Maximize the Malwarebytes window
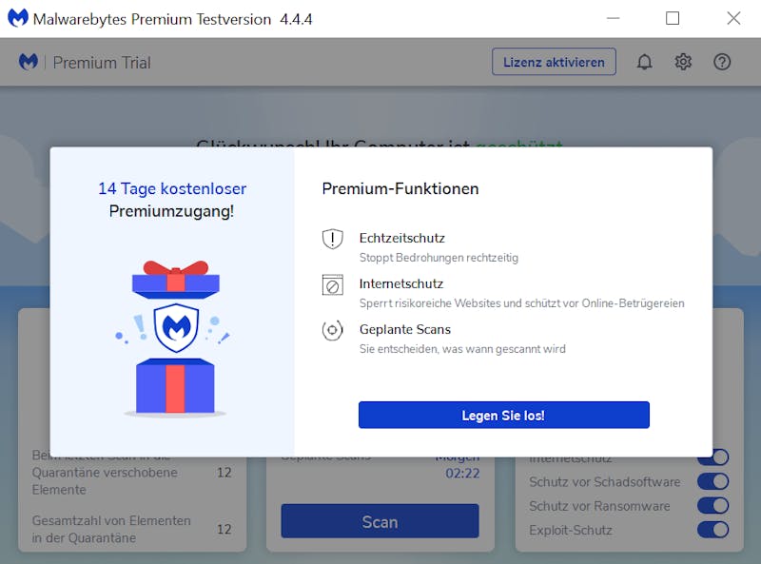This screenshot has height=564, width=761. [673, 18]
